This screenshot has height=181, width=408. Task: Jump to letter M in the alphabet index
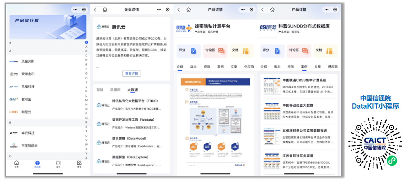click(86, 100)
